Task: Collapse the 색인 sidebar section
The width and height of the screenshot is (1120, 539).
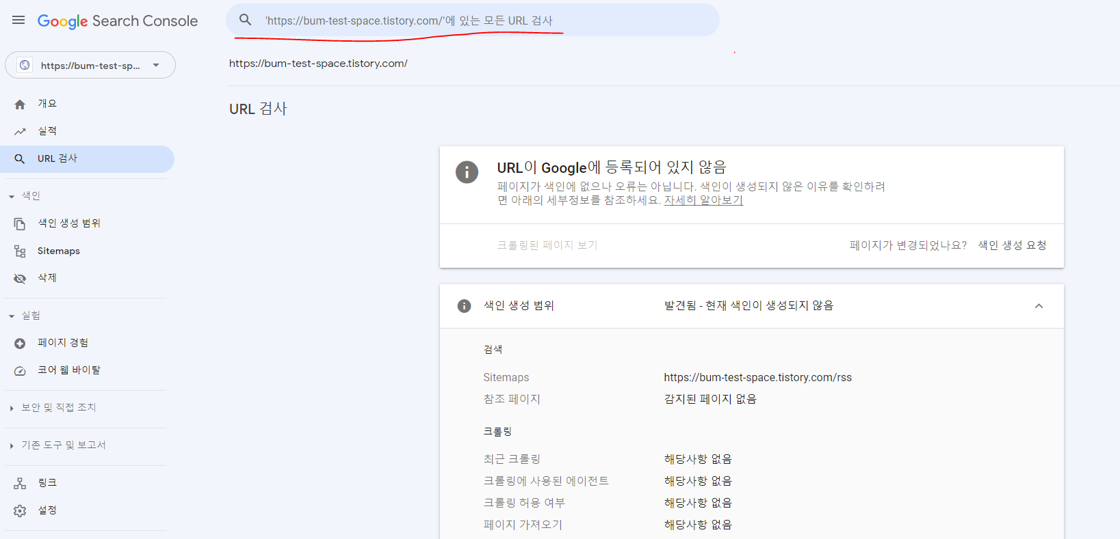Action: (24, 196)
